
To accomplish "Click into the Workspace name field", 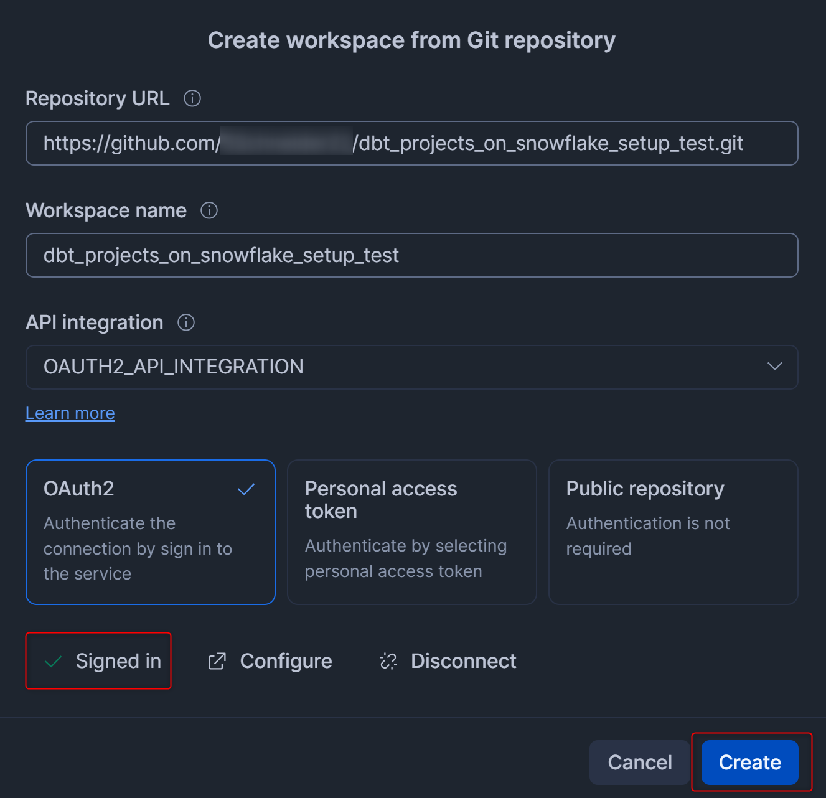I will click(x=411, y=255).
